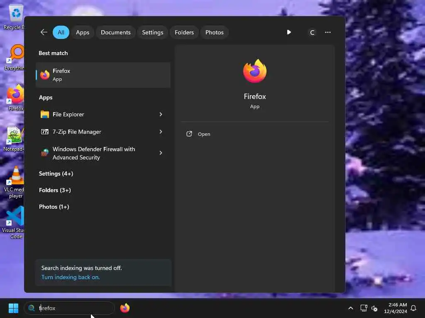Switch to the Settings filter tab
The width and height of the screenshot is (425, 318).
pos(153,32)
